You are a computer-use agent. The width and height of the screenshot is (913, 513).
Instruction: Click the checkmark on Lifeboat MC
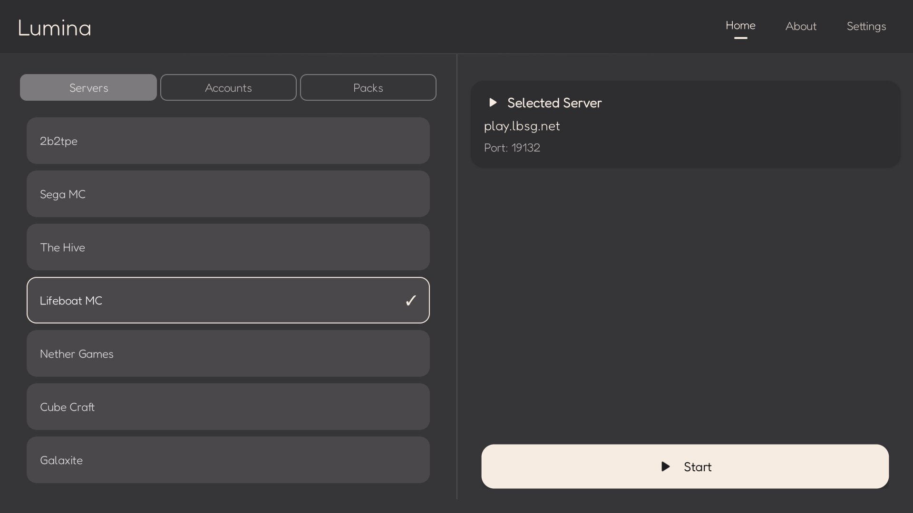point(411,301)
